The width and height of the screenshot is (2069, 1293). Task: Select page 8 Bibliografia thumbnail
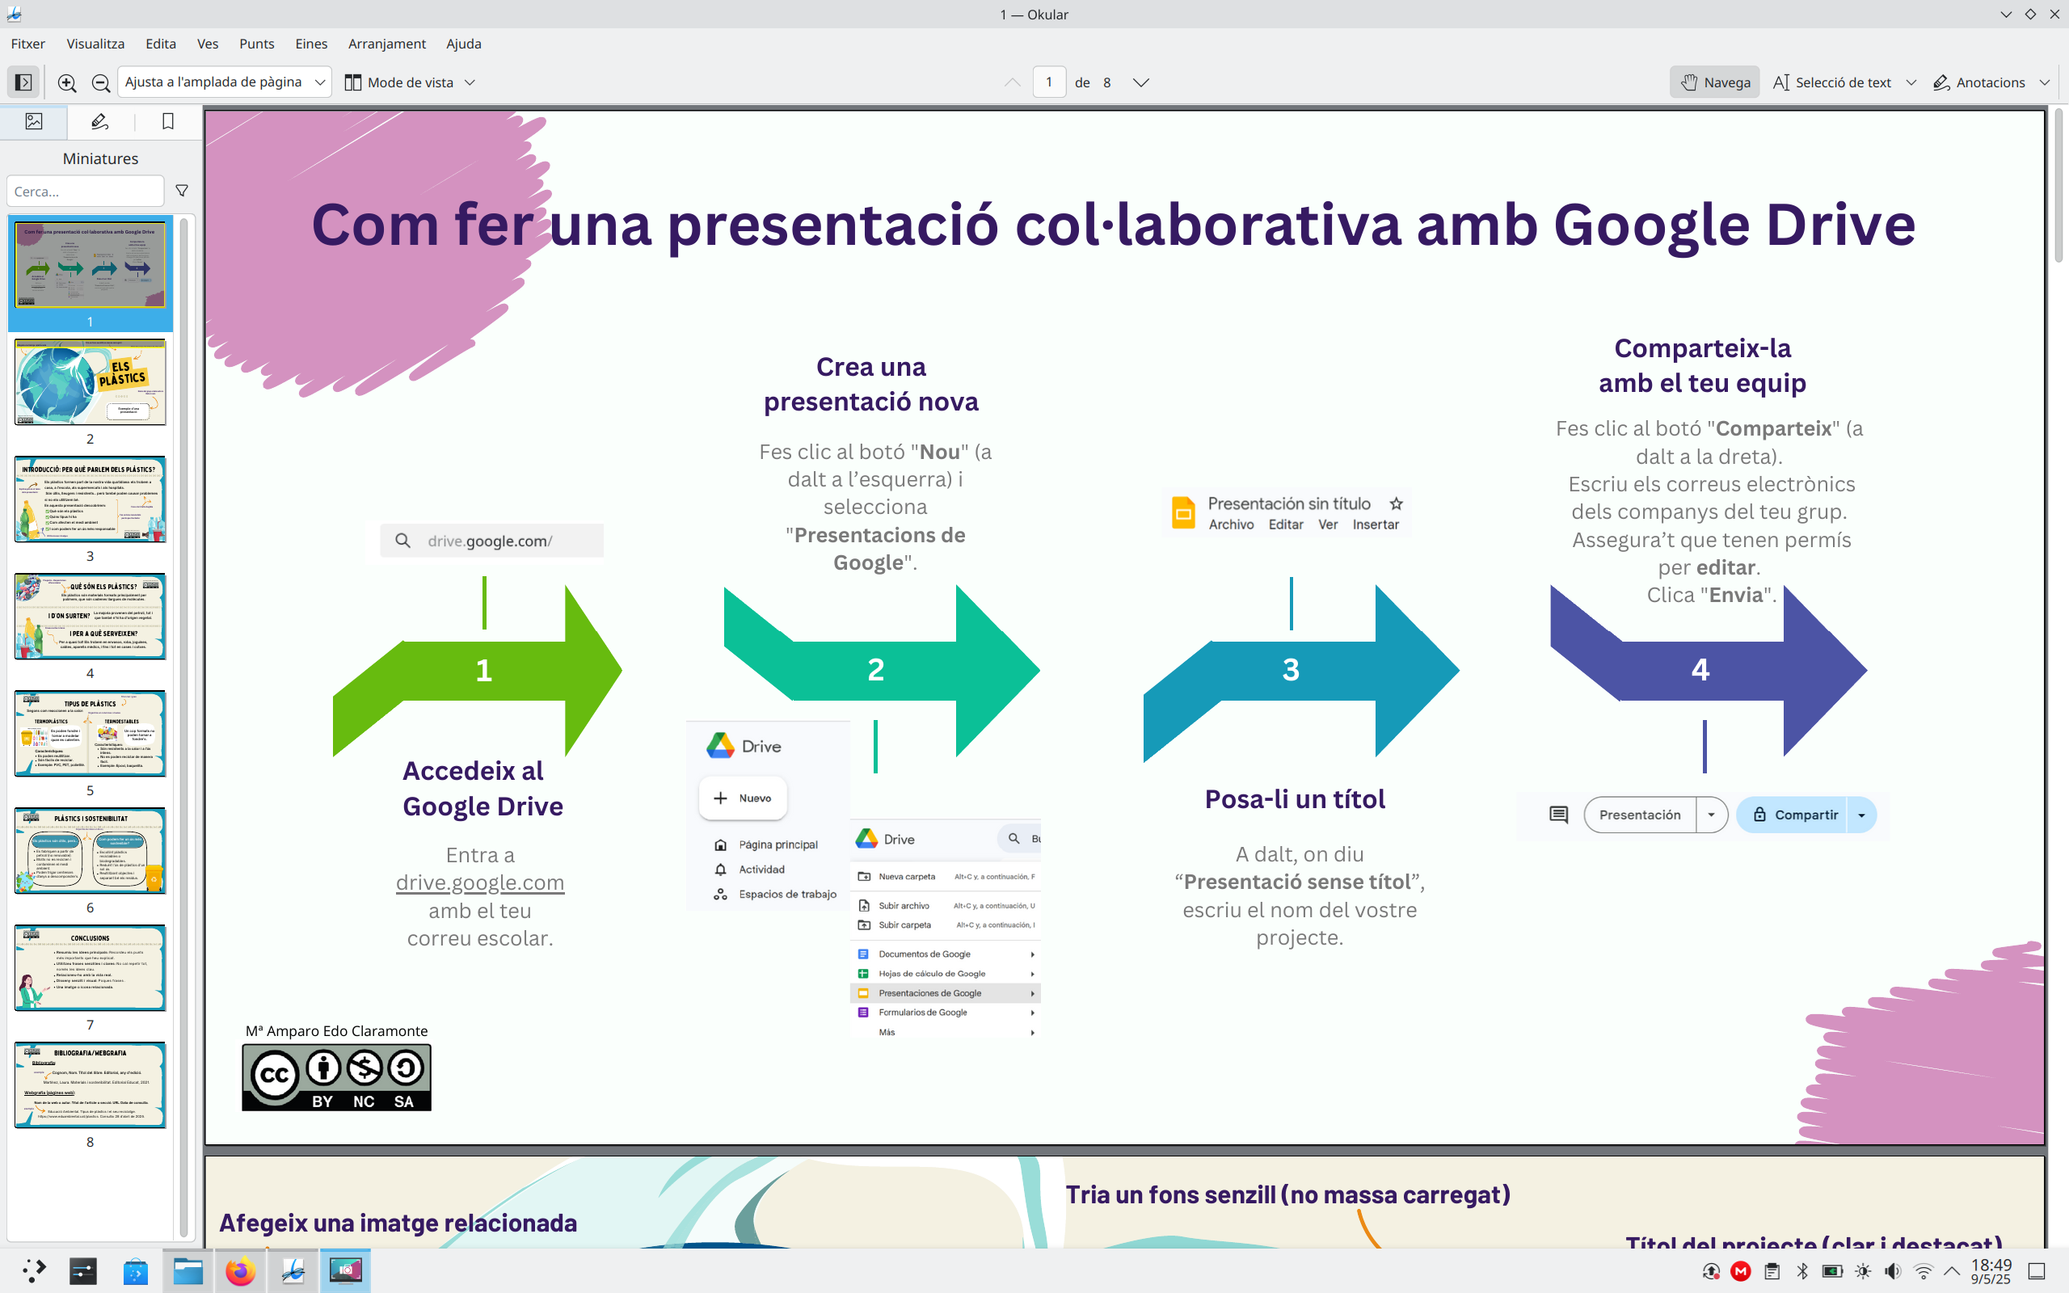[x=90, y=1085]
